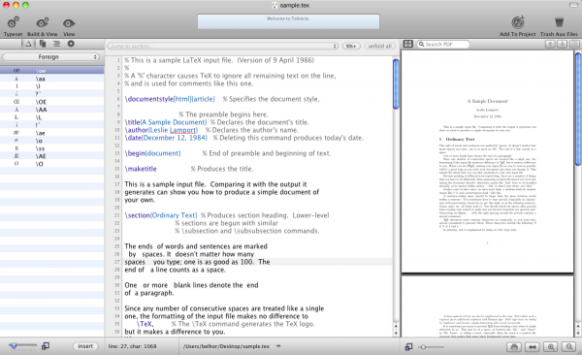The width and height of the screenshot is (582, 355).
Task: Toggle the insert mode button
Action: (x=85, y=346)
